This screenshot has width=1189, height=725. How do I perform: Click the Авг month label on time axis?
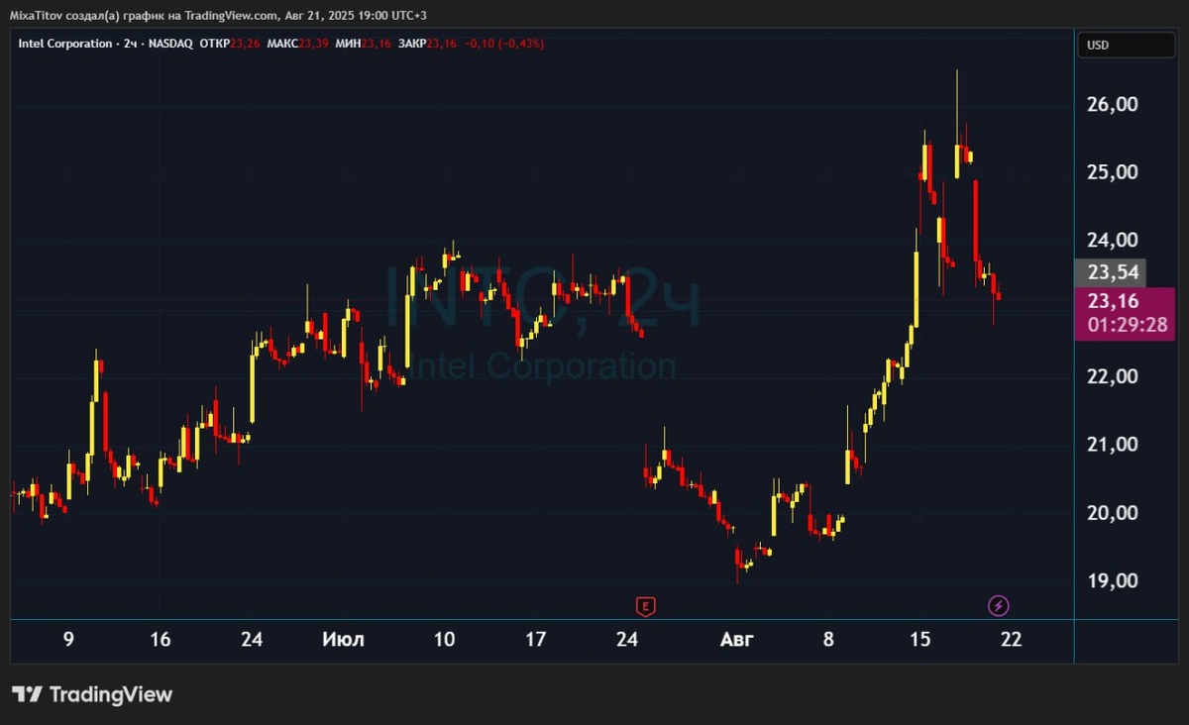(736, 640)
